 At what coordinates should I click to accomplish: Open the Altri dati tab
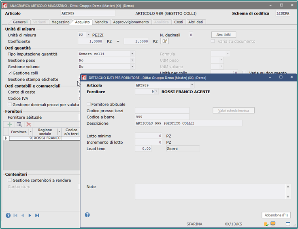pos(196,22)
